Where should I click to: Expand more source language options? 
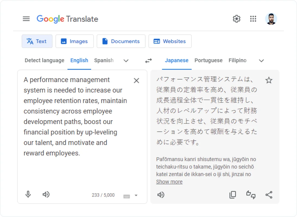coord(126,61)
